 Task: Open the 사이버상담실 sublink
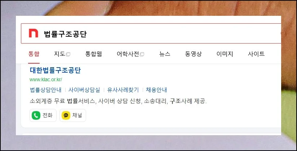coord(84,90)
